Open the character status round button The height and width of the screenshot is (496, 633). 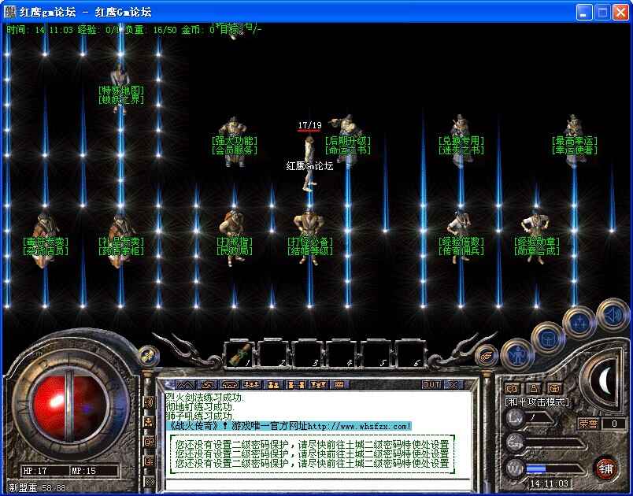pyautogui.click(x=517, y=355)
